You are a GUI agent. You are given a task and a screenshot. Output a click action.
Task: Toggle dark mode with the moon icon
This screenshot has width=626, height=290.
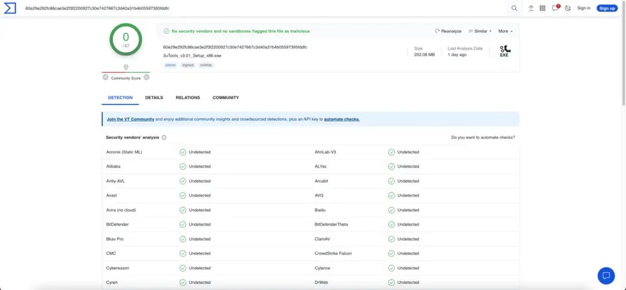pyautogui.click(x=568, y=8)
